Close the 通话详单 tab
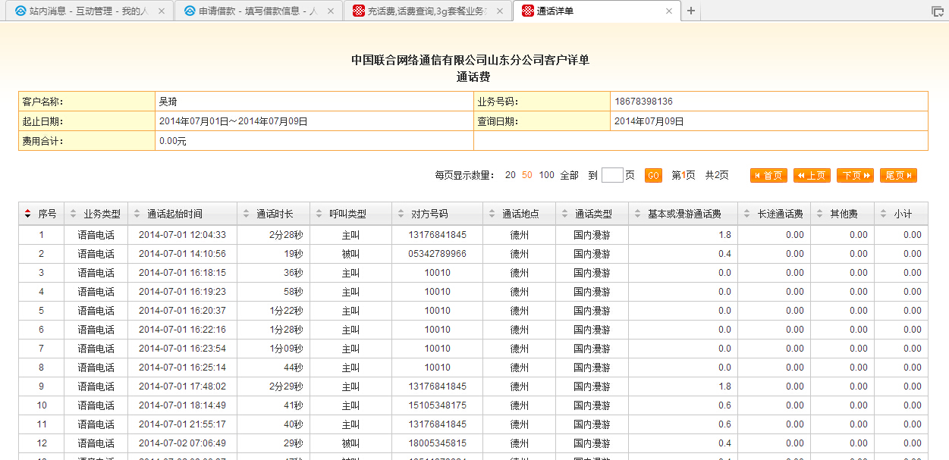 coord(668,11)
